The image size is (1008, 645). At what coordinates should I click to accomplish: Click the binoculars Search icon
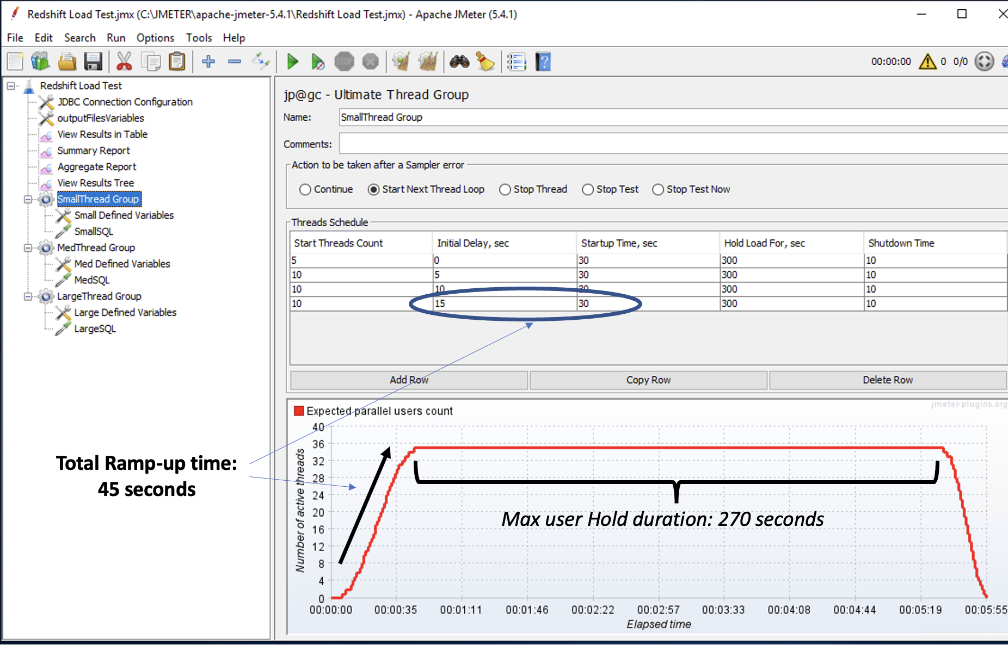(459, 62)
